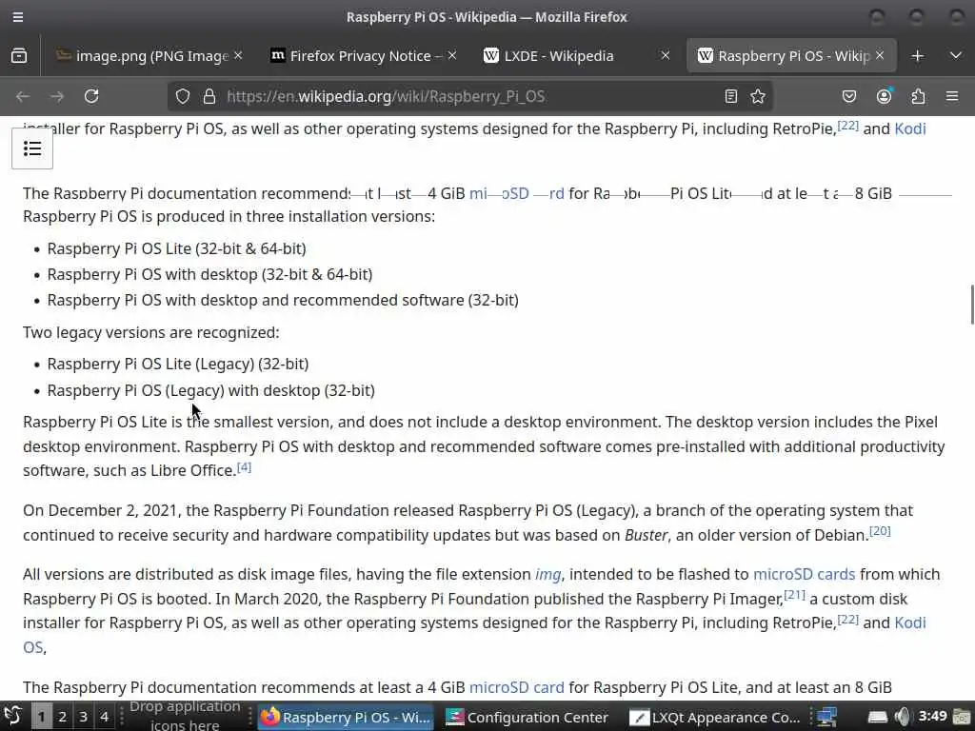
Task: Click the show desktop folder icon in panel
Action: point(962,717)
